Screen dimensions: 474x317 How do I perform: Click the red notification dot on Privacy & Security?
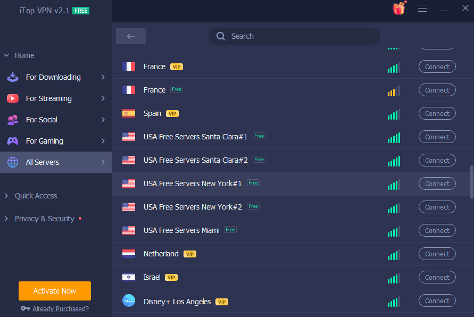[x=80, y=218]
